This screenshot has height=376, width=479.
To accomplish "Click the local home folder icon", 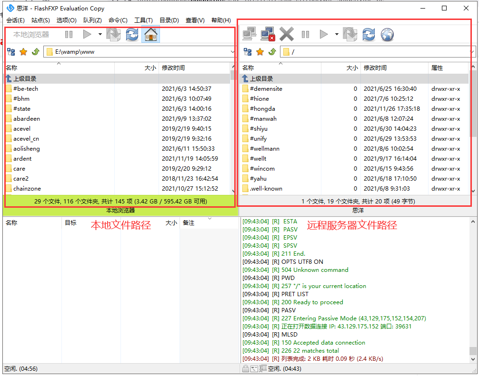I will (150, 35).
